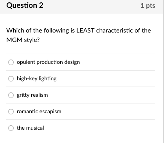Screen dimensions: 167x143
Task: Click the "gritty realism" answer text
Action: 32,95
